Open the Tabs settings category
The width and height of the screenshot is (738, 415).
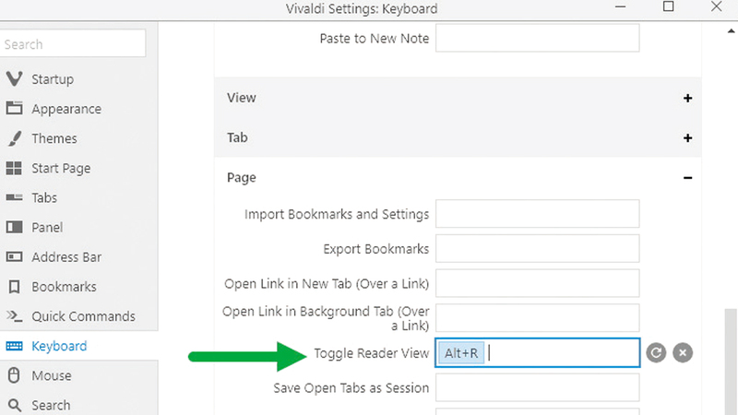pos(44,197)
